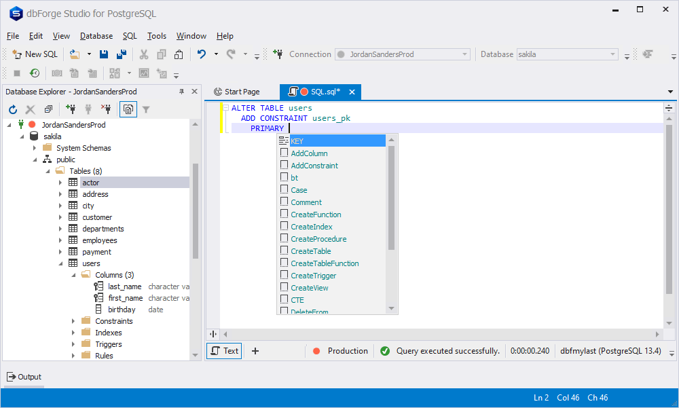
Task: Open the Database menu
Action: pyautogui.click(x=96, y=36)
